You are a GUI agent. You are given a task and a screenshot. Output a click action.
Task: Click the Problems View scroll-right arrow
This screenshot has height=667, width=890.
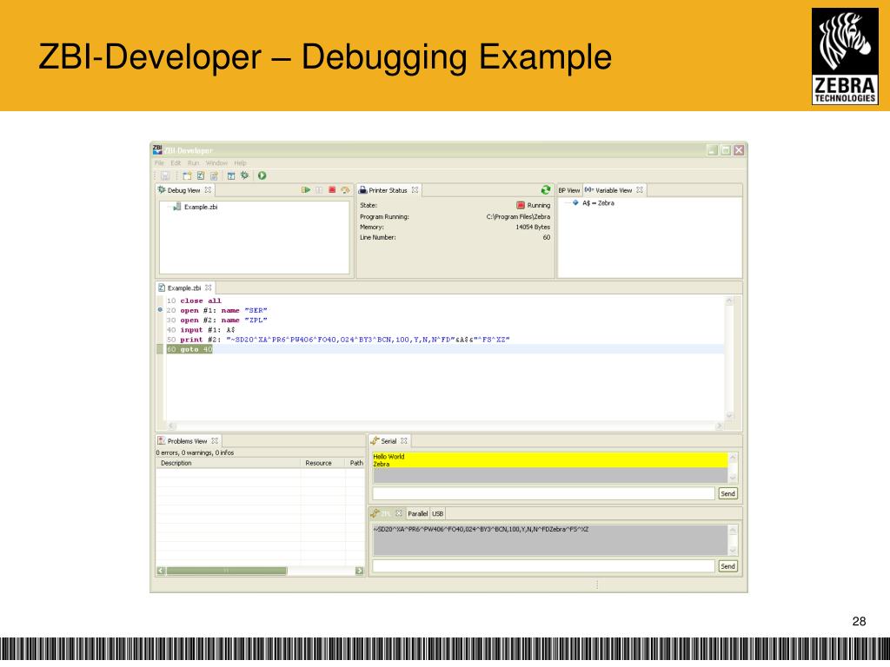359,571
